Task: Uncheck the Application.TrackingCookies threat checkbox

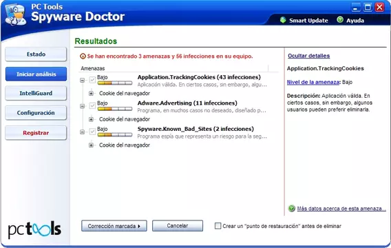Action: click(92, 80)
